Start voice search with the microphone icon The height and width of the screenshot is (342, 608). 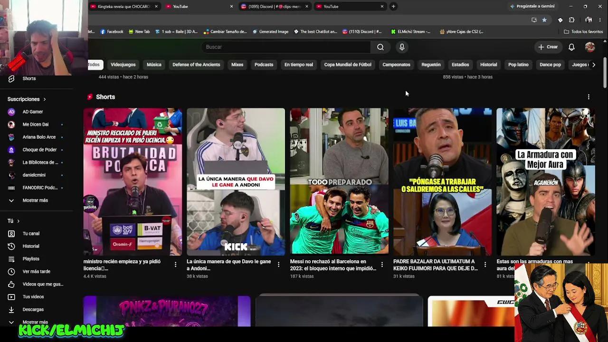click(402, 47)
